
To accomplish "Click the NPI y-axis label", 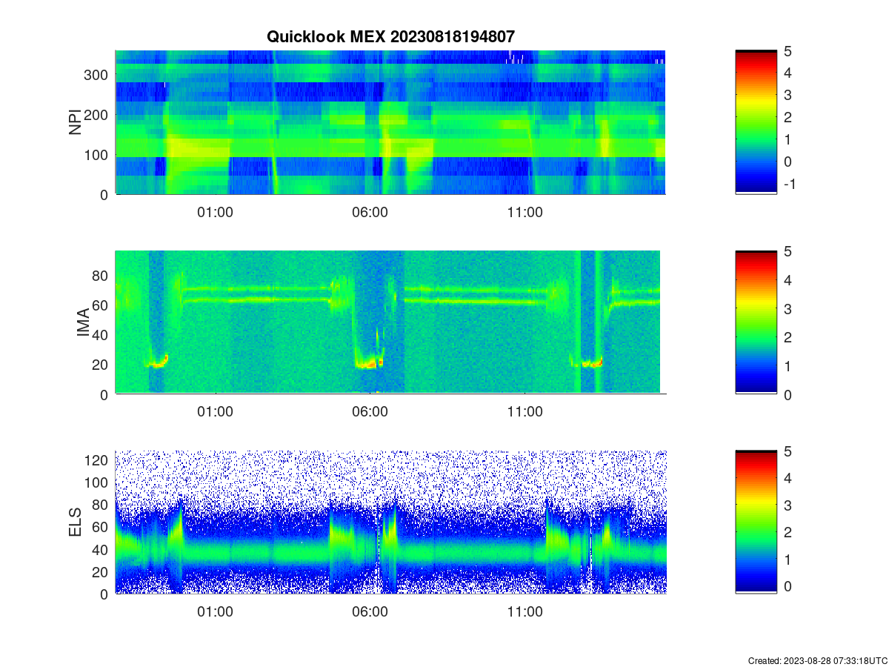I will 75,122.
